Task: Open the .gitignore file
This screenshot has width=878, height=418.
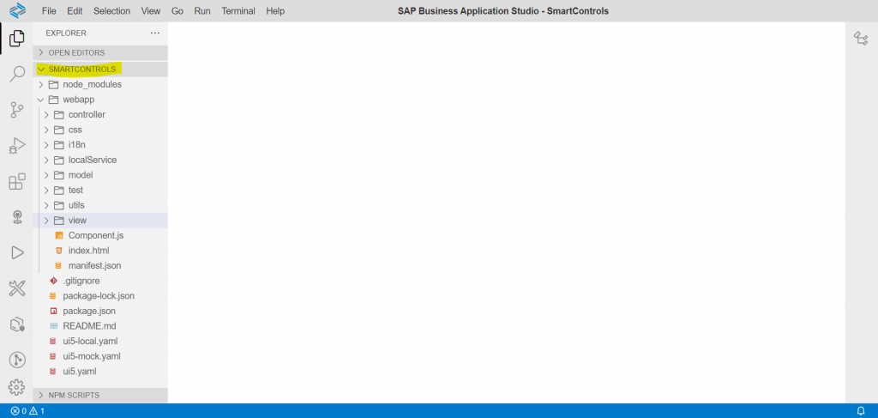Action: (100, 281)
